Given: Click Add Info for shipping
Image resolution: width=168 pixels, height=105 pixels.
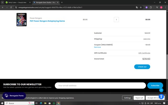Looking at the screenshot, I should pos(147,39).
